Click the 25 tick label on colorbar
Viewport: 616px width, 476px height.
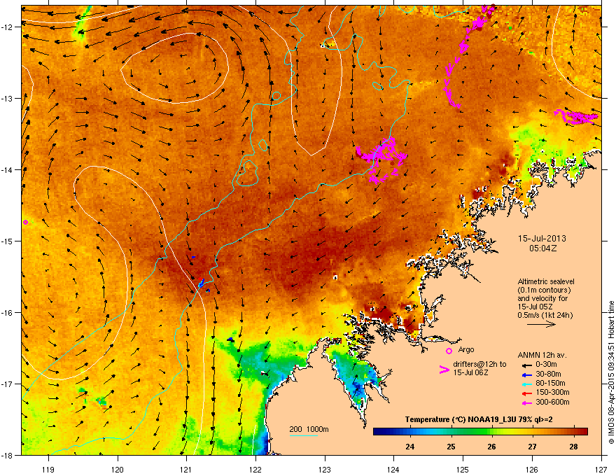pos(451,447)
